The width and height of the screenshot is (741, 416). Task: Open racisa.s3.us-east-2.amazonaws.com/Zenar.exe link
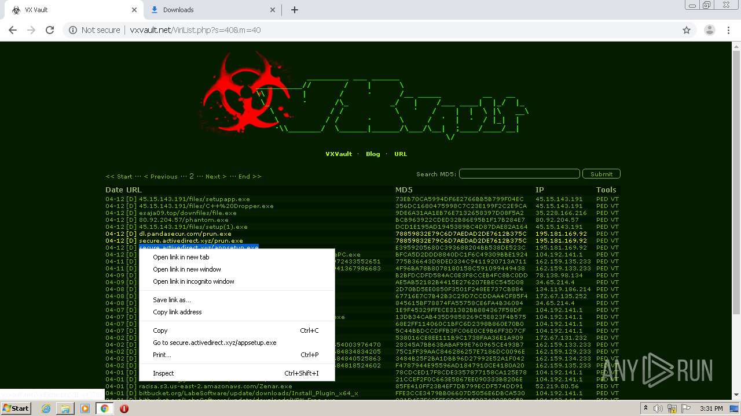(215, 387)
